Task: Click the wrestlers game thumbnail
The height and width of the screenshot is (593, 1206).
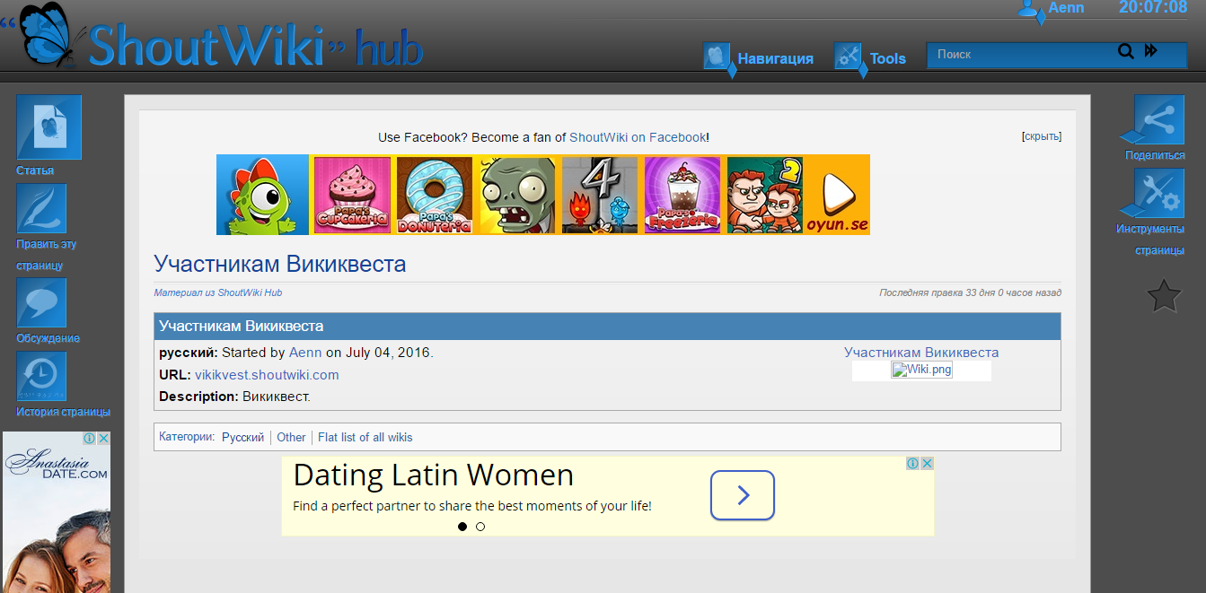Action: [765, 195]
